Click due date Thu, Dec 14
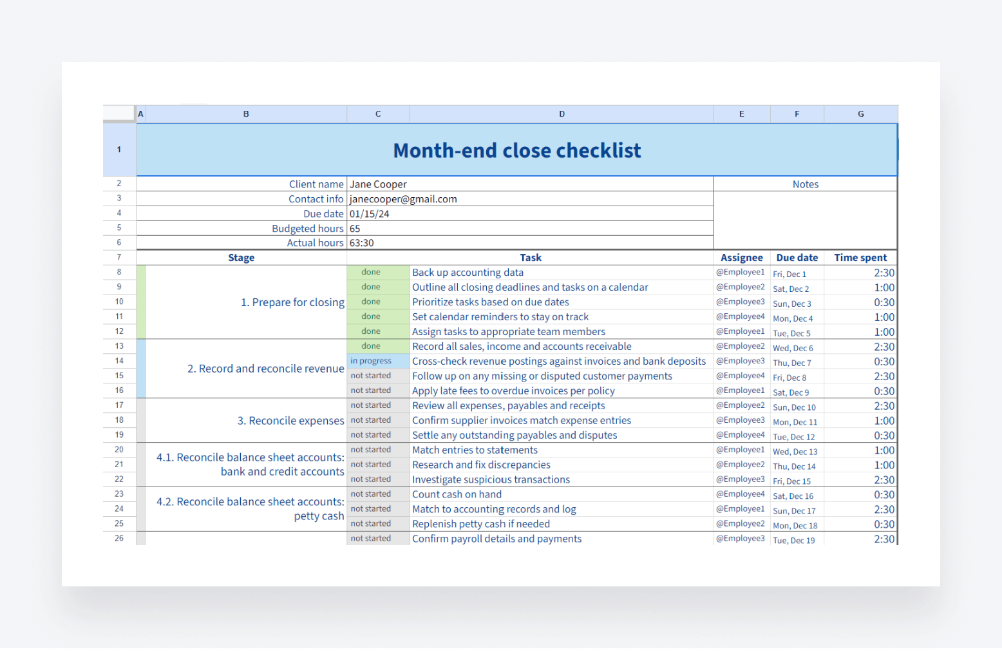1002x656 pixels. pos(797,466)
